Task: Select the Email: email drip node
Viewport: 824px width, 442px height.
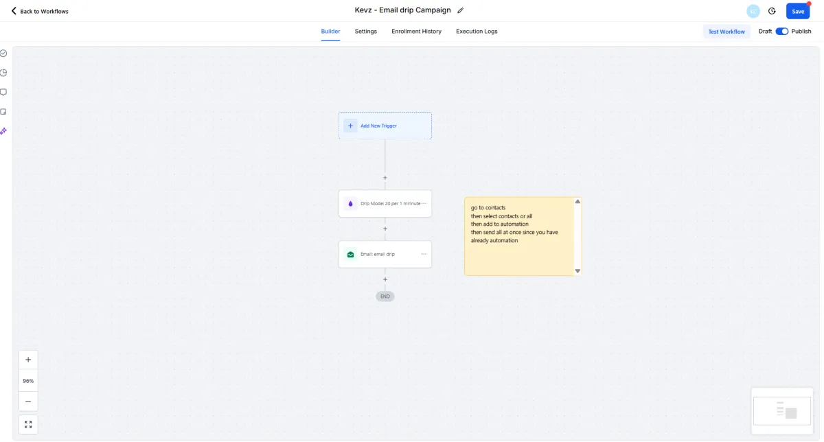Action: (x=385, y=254)
